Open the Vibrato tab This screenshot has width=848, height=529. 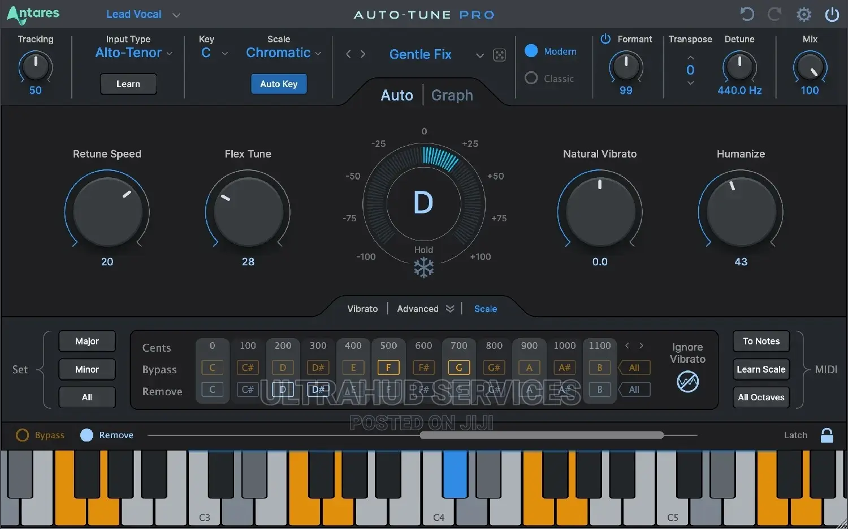coord(362,309)
